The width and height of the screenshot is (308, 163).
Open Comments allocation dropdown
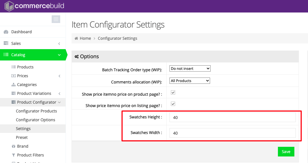190,81
